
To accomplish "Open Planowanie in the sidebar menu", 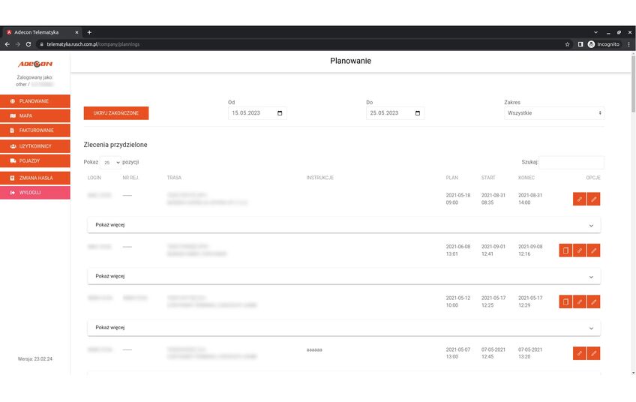I will 35,101.
